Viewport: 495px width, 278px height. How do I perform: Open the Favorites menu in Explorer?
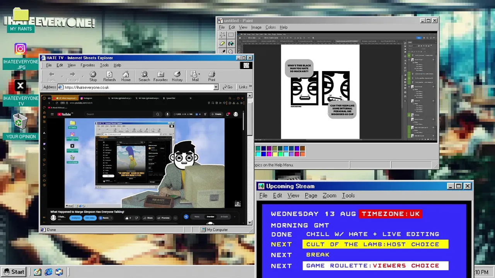[x=87, y=65]
